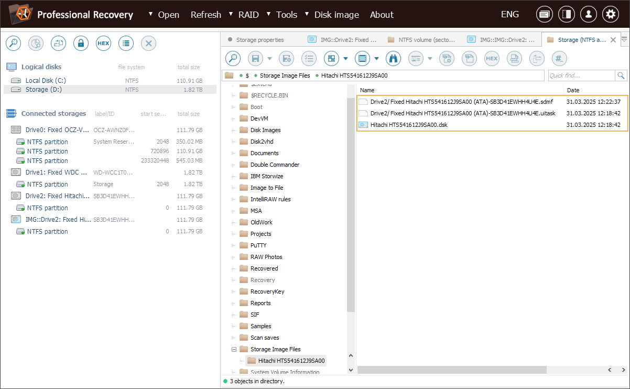Click the checklist selection icon in the explorer toolbar
This screenshot has width=630, height=389.
pos(309,59)
